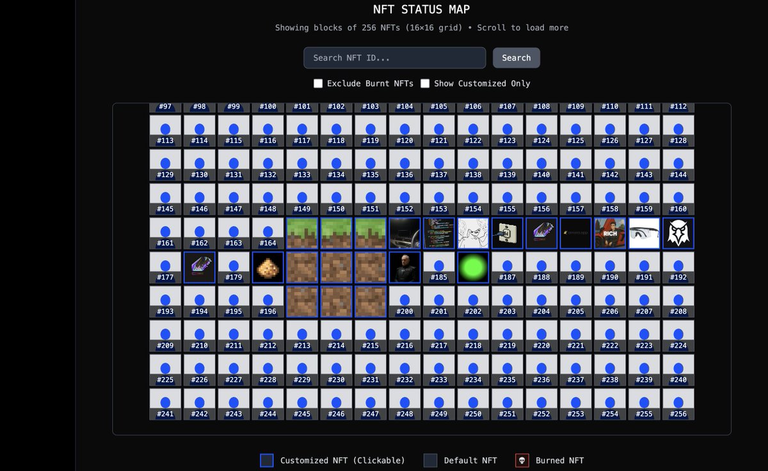
Task: Select the 'RICH' customized NFT tile
Action: pos(610,233)
